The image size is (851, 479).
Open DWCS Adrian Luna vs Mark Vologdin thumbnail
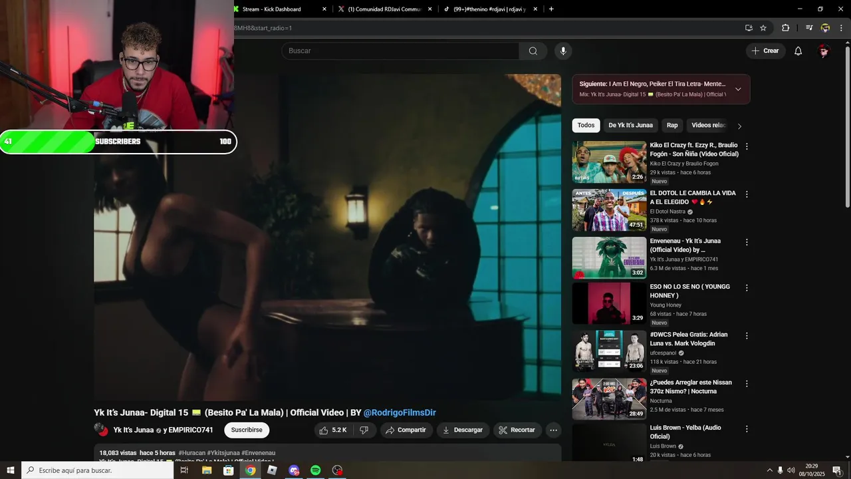(x=609, y=352)
